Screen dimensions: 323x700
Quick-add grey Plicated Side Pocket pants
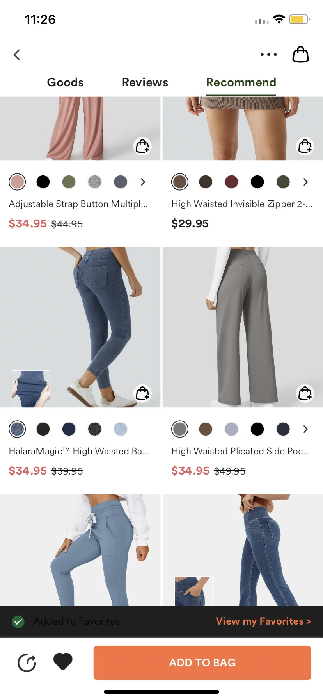[305, 393]
